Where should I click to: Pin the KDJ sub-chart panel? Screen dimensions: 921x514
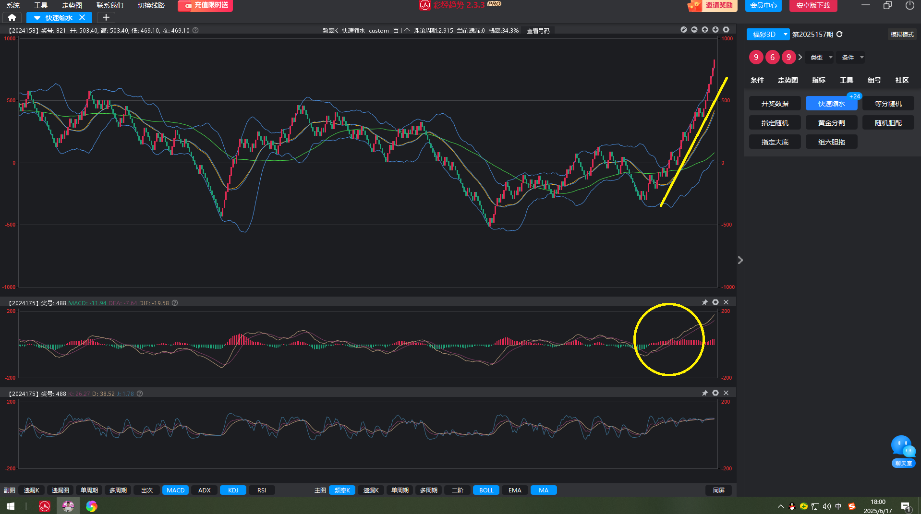705,393
